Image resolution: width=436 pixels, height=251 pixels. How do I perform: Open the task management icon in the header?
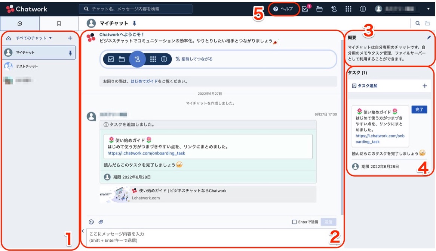point(305,9)
